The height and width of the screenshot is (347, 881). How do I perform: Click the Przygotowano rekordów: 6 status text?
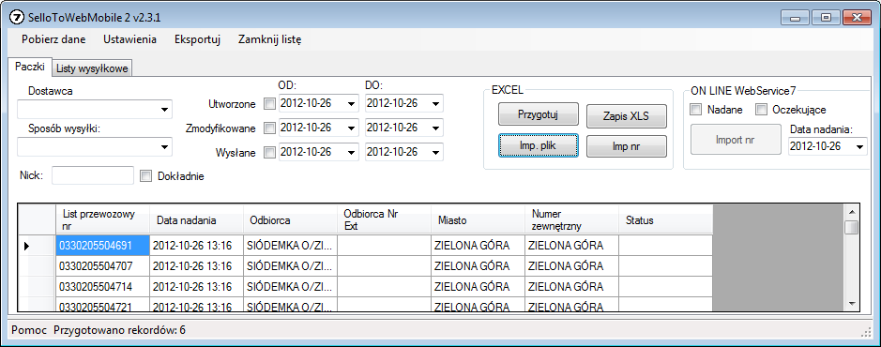(120, 330)
